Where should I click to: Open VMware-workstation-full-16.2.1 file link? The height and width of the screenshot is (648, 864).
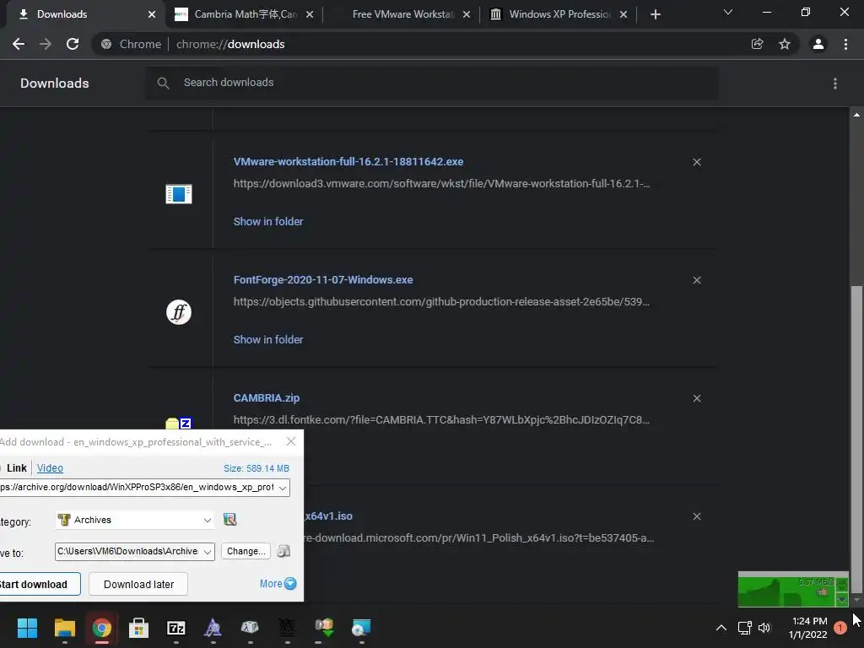click(348, 161)
